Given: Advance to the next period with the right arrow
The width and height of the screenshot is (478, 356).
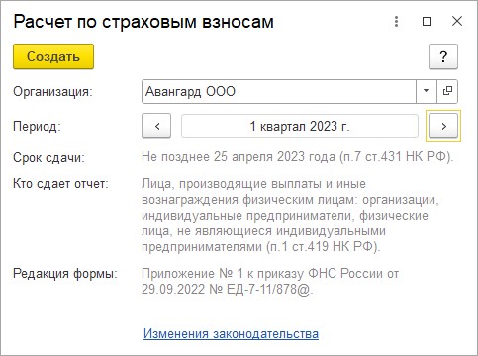Looking at the screenshot, I should pyautogui.click(x=443, y=126).
